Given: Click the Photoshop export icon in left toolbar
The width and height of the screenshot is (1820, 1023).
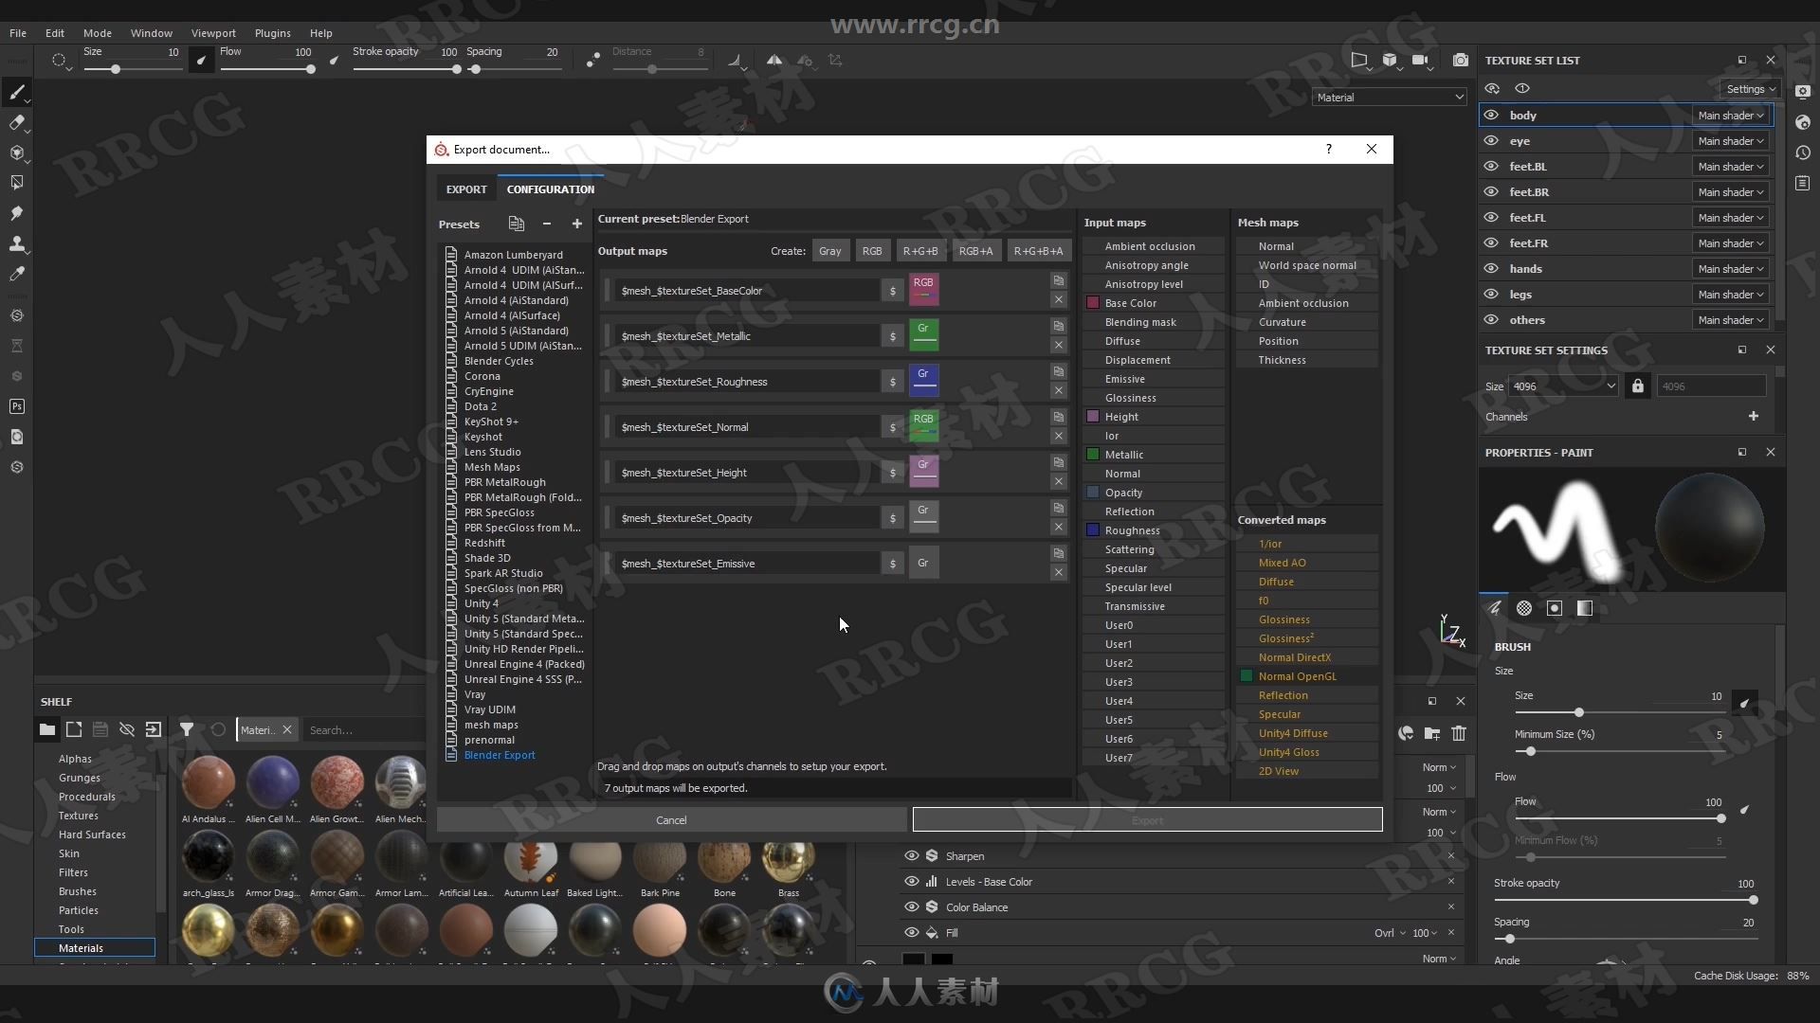Looking at the screenshot, I should coord(16,406).
